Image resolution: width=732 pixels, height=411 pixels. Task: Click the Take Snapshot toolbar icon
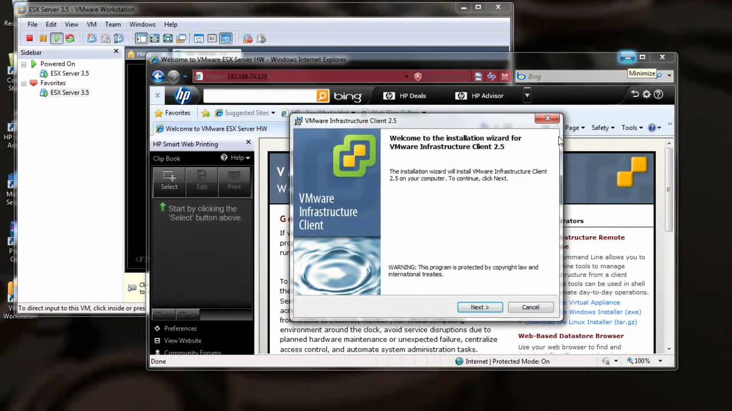click(92, 39)
